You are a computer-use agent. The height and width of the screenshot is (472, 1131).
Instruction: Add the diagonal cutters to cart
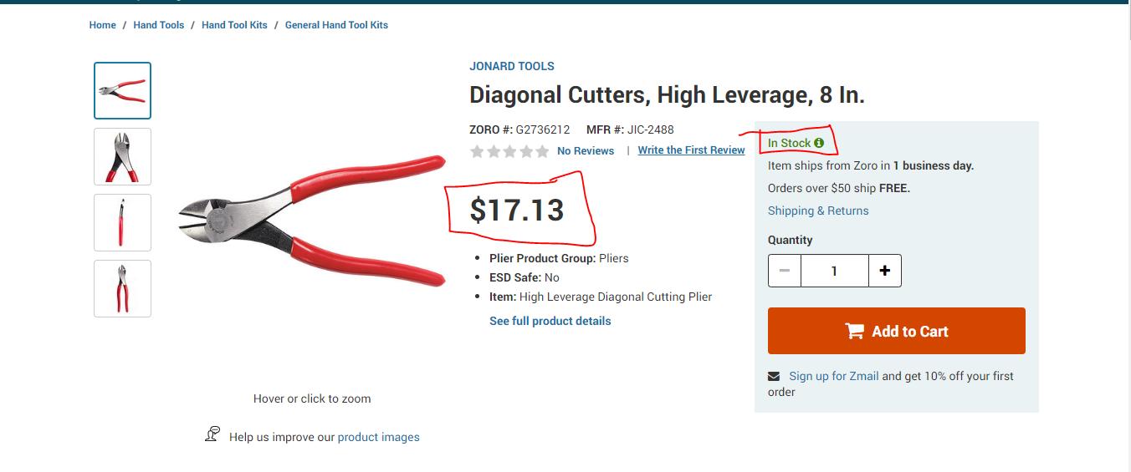896,331
